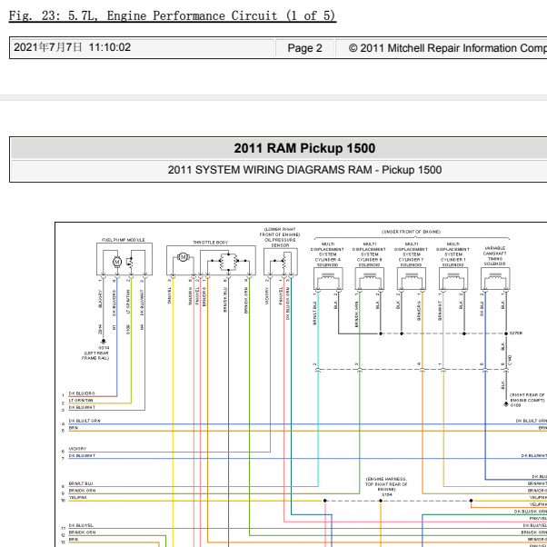Click the fuel level sender symbol in the pump module
This screenshot has width=547, height=547.
click(131, 263)
